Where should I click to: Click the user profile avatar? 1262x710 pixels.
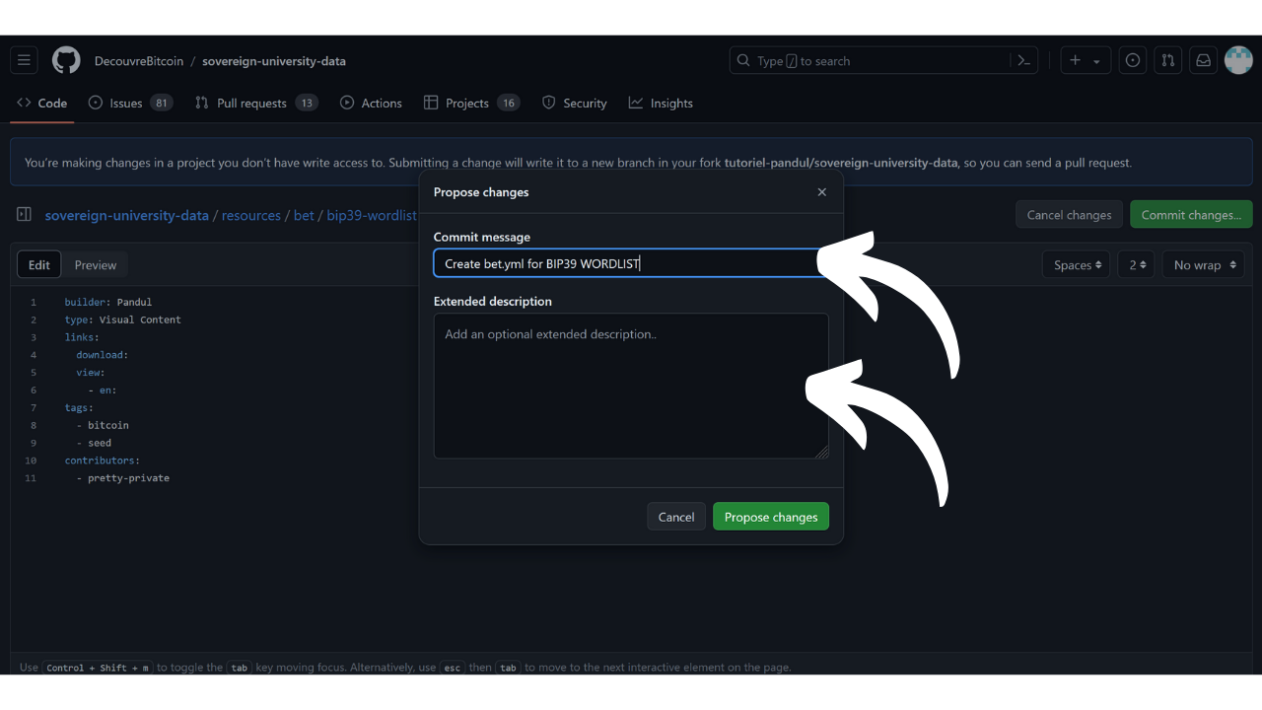pos(1238,60)
